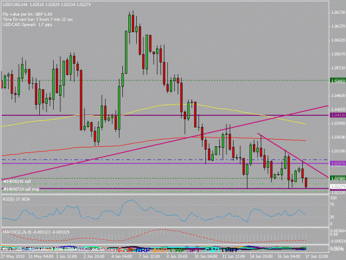Click the 'Pip value per lot: GBP 6.60' label
This screenshot has width=346, height=260.
[x=27, y=14]
